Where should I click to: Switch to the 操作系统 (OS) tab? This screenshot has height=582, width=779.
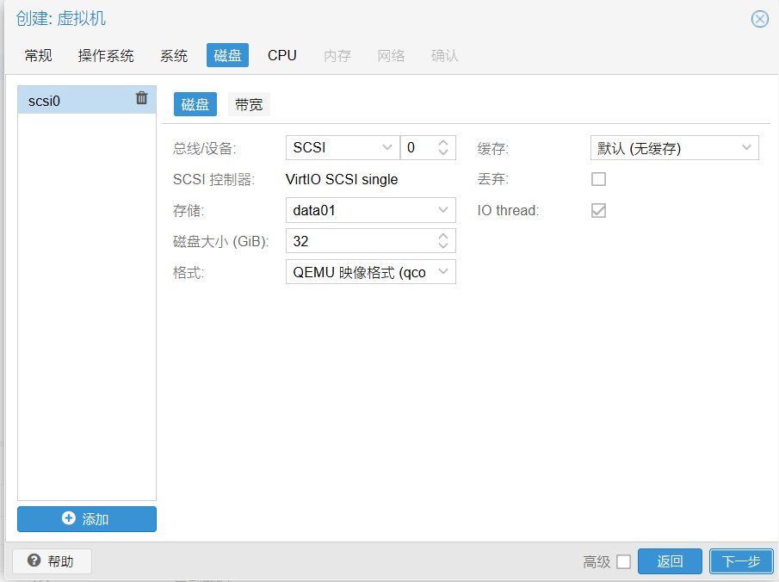(x=106, y=55)
